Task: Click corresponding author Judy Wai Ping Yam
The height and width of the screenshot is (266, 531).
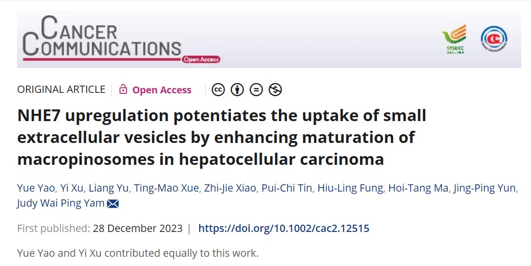Action: coord(61,203)
